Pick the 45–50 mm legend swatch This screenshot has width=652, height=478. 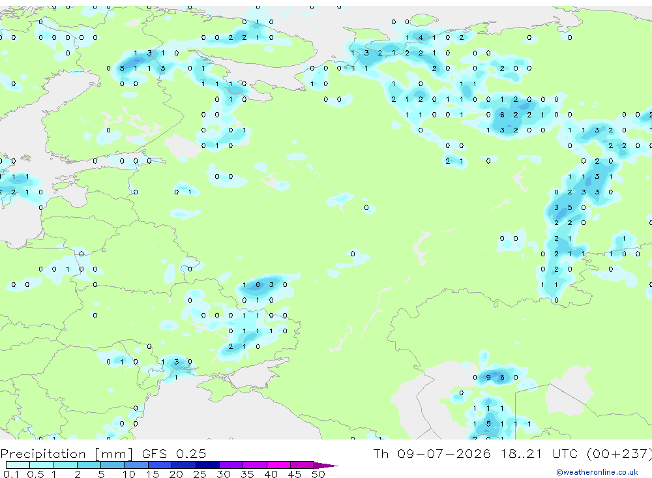(x=303, y=465)
